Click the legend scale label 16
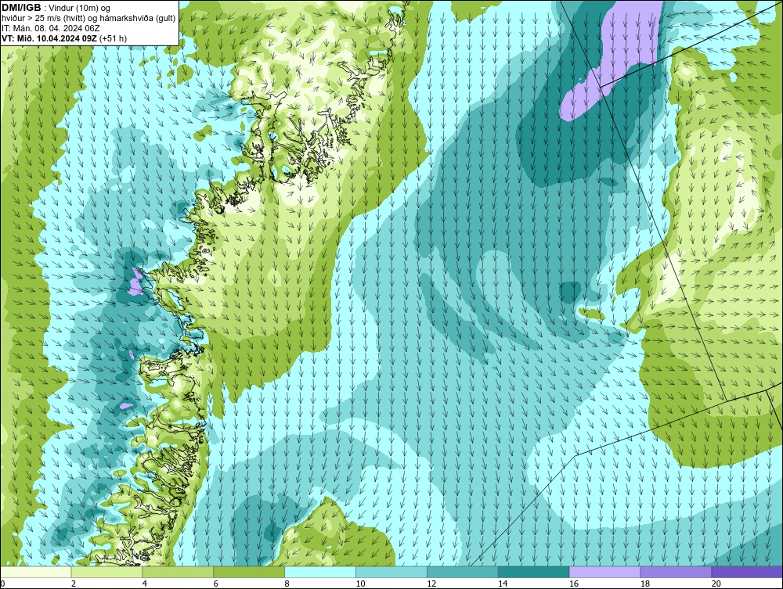 coord(574,584)
